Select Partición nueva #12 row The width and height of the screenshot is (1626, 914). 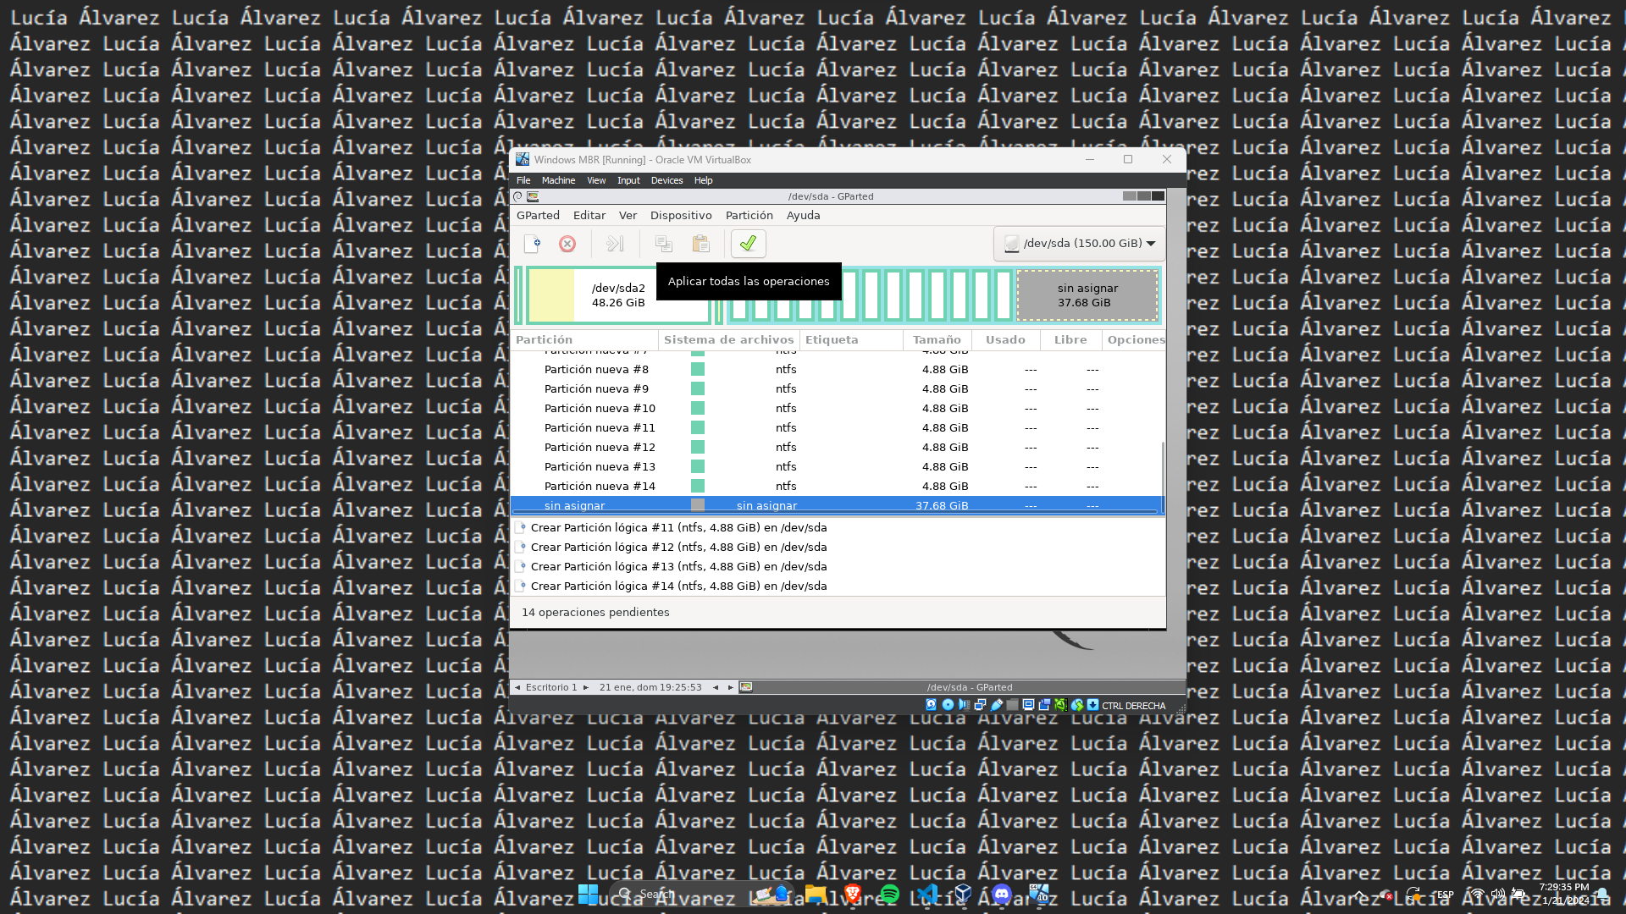click(x=600, y=448)
